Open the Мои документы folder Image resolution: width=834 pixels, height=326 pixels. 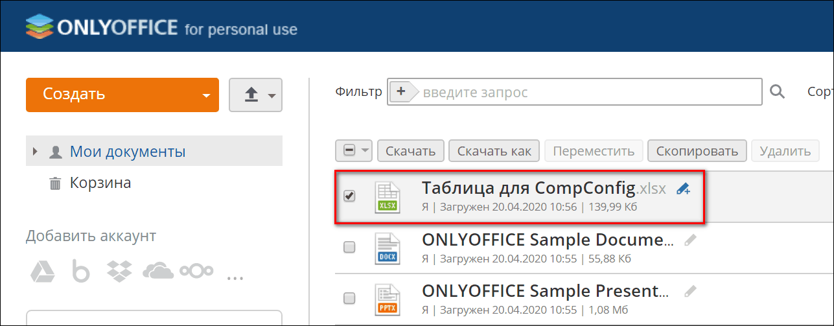coord(128,152)
